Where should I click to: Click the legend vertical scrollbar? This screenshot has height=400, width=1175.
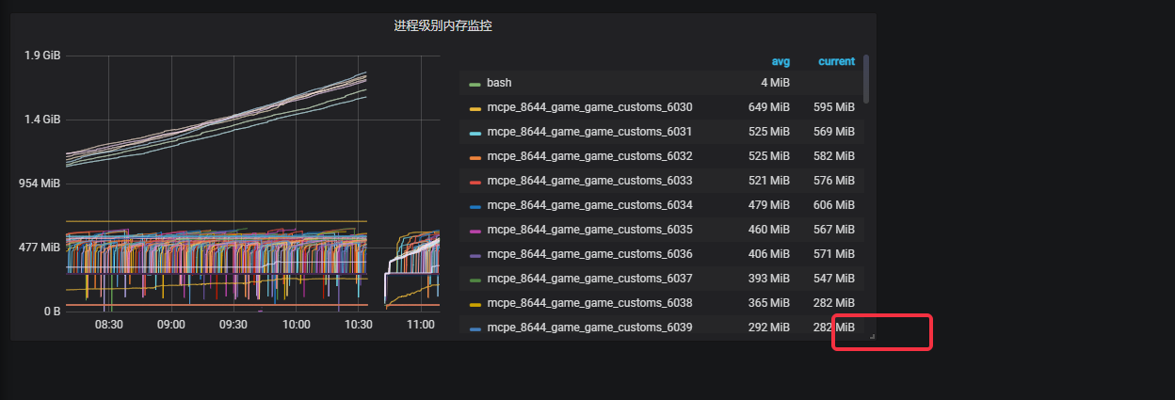pyautogui.click(x=866, y=78)
